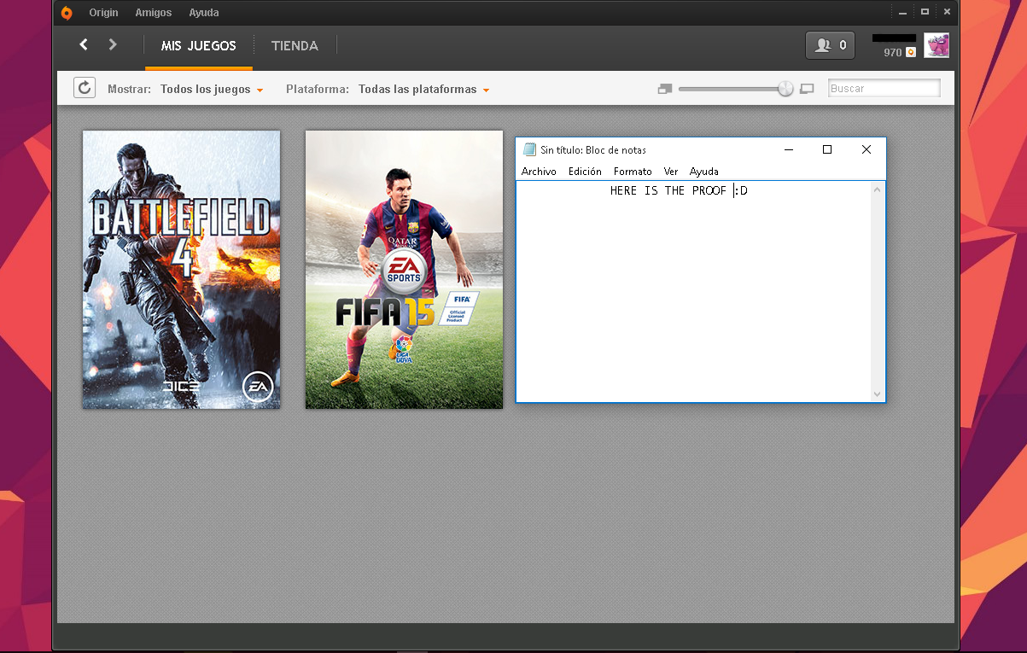
Task: Open the profile avatar picture
Action: (x=937, y=45)
